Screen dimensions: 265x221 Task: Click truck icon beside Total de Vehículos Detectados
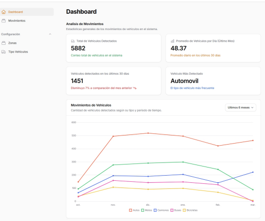click(x=73, y=41)
